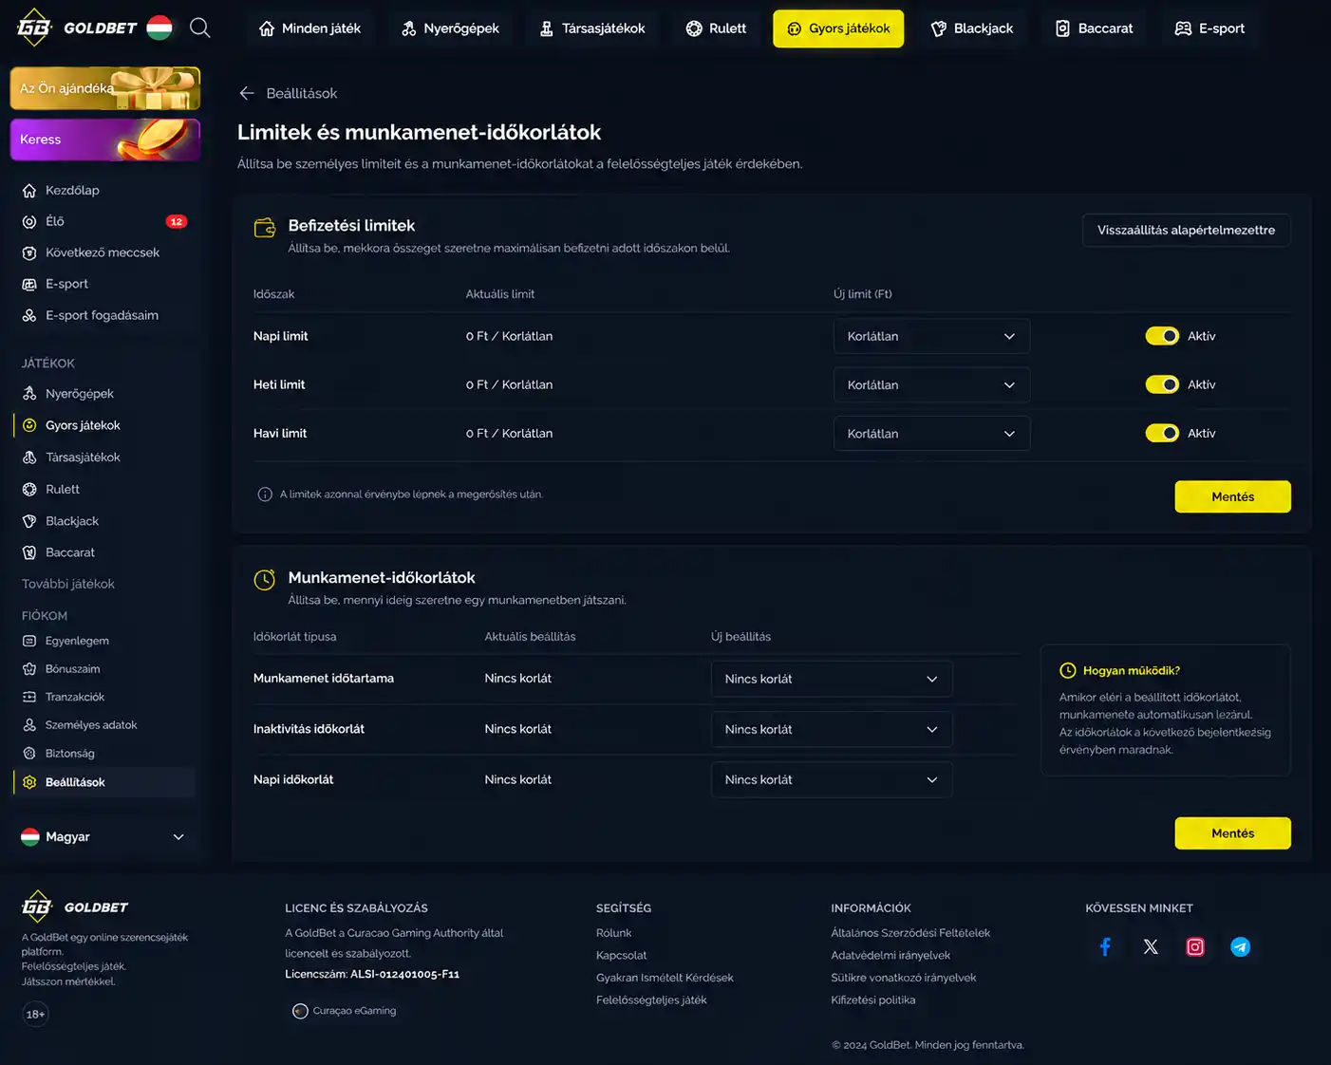This screenshot has width=1331, height=1065.
Task: Open the Napi időkorlát dropdown
Action: tap(832, 779)
